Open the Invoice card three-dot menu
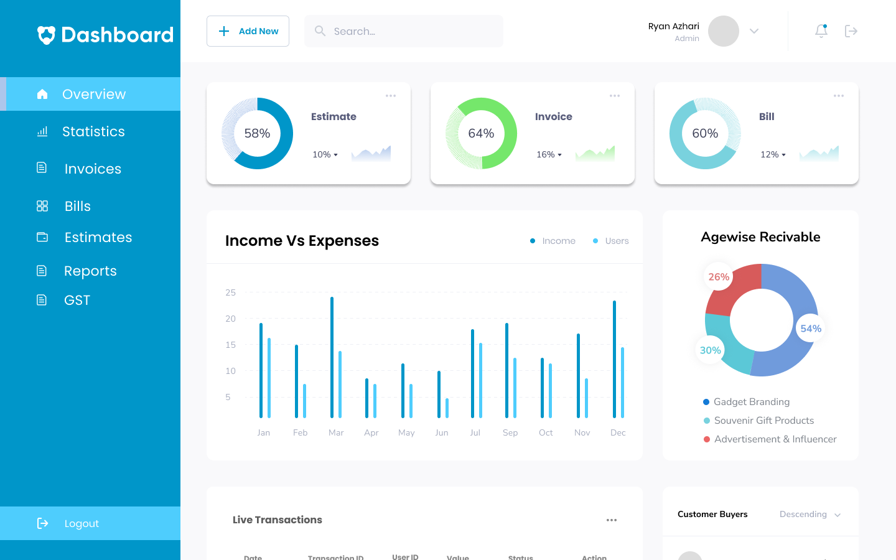The image size is (896, 560). (615, 96)
